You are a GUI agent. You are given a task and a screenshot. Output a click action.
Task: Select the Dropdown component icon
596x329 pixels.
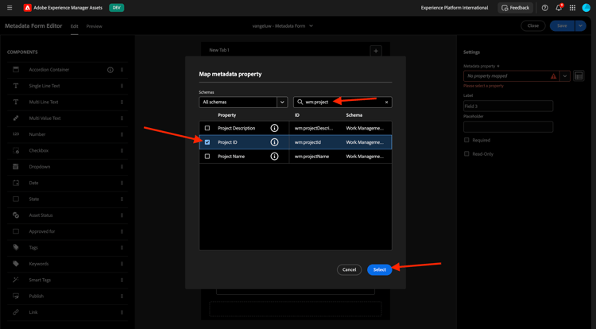point(16,166)
